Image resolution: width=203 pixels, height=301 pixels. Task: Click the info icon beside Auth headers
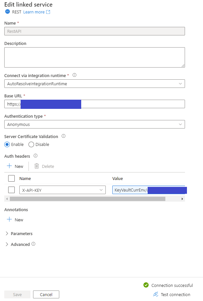tap(35, 156)
